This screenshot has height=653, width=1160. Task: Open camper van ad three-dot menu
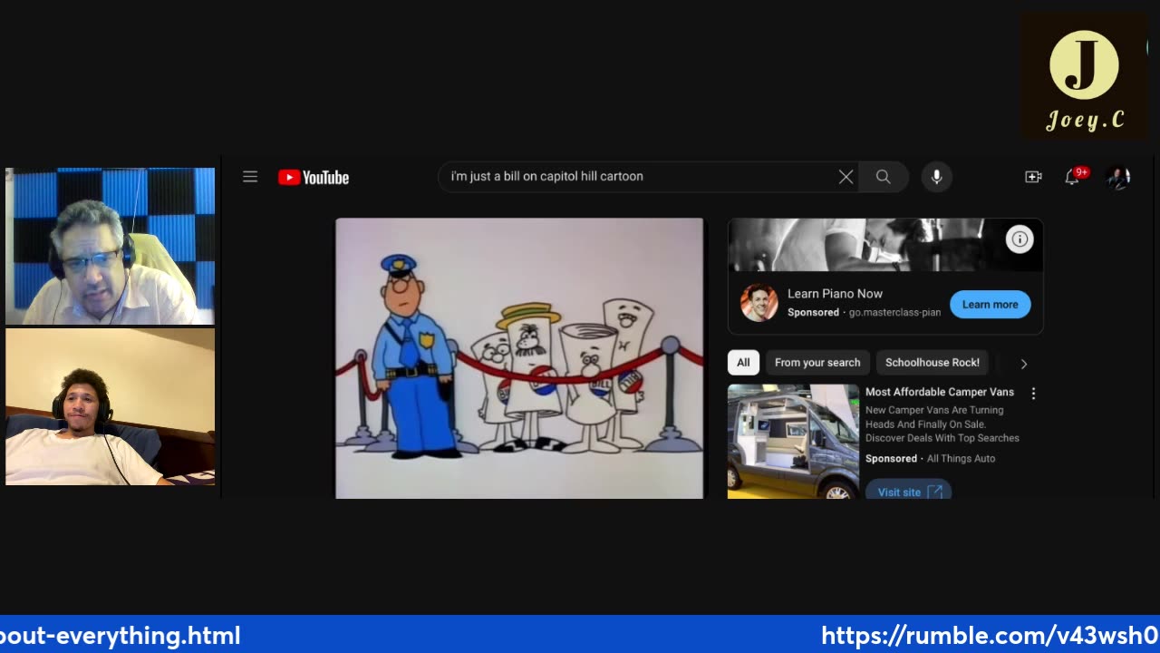(x=1033, y=393)
